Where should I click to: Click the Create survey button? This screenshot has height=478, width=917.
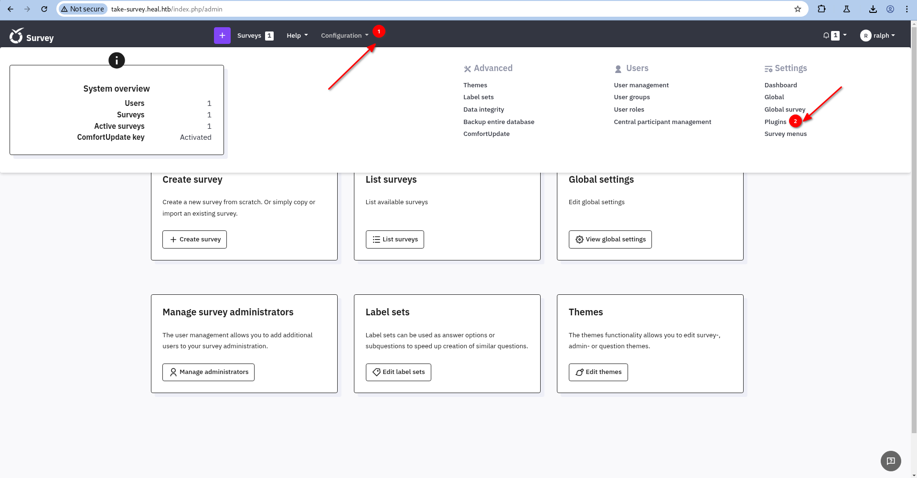[195, 239]
